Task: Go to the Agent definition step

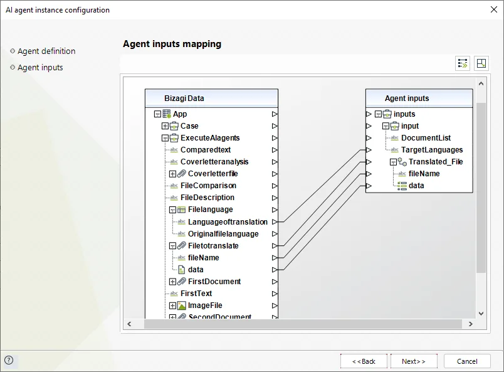Action: 46,51
